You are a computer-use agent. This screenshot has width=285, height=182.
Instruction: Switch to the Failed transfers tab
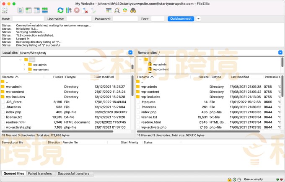tap(40, 174)
